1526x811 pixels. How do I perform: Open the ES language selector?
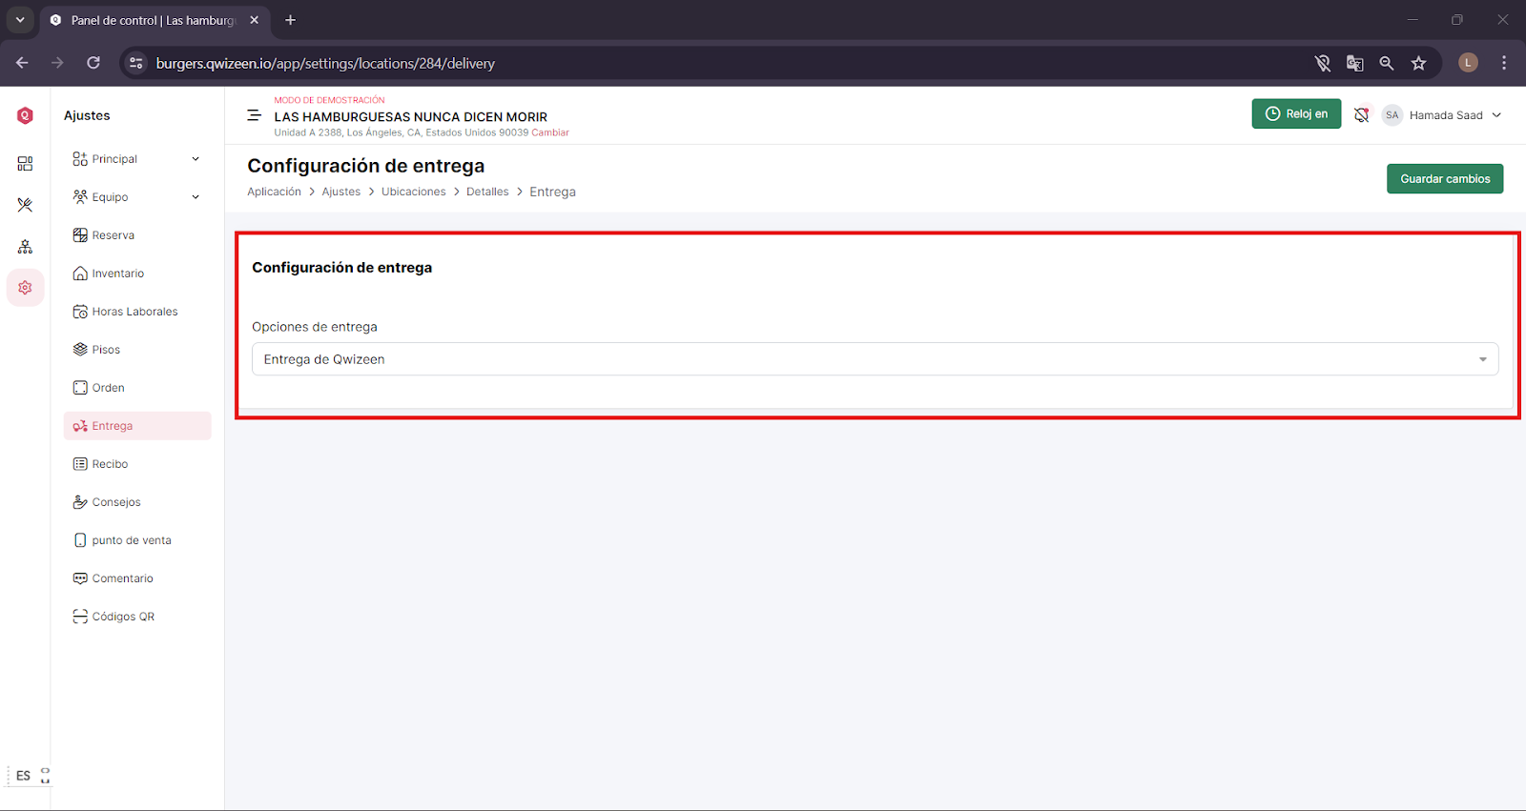pos(23,776)
